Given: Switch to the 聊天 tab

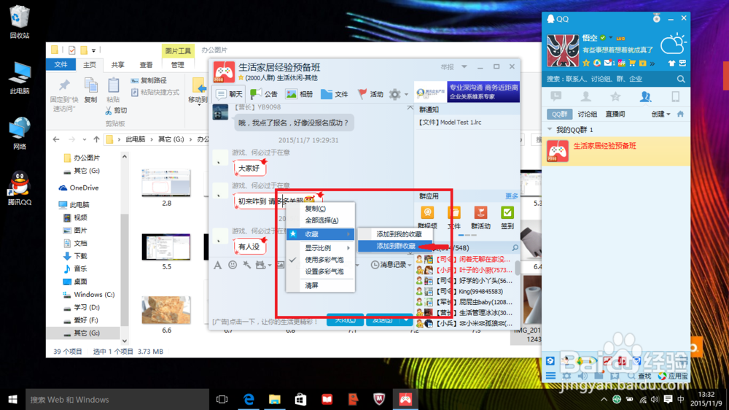Looking at the screenshot, I should (x=229, y=94).
